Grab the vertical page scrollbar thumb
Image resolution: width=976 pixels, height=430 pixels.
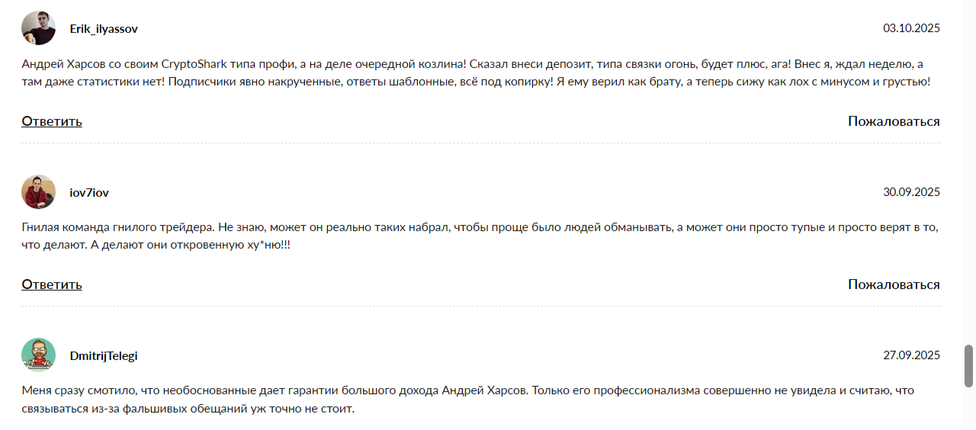click(x=969, y=366)
